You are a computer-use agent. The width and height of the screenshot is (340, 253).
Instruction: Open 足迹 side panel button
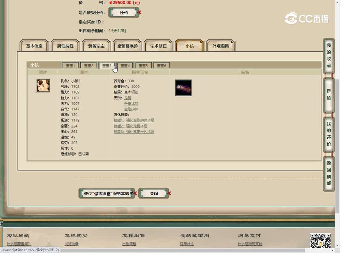click(328, 95)
